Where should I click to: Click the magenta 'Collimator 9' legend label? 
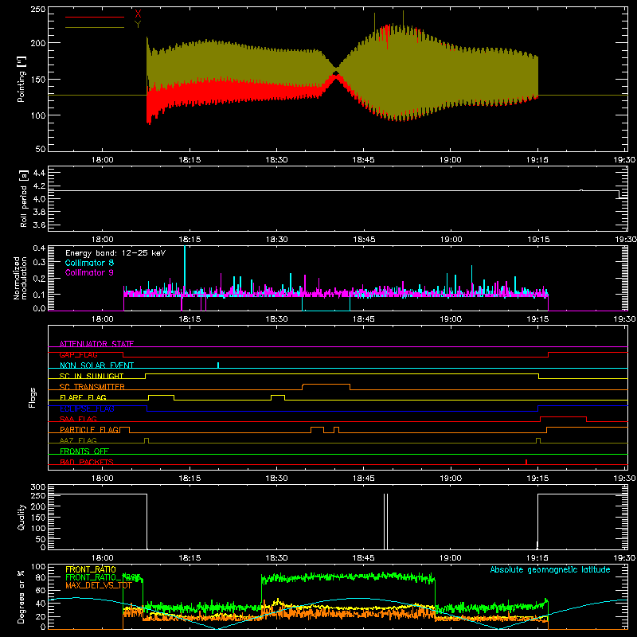(x=89, y=272)
